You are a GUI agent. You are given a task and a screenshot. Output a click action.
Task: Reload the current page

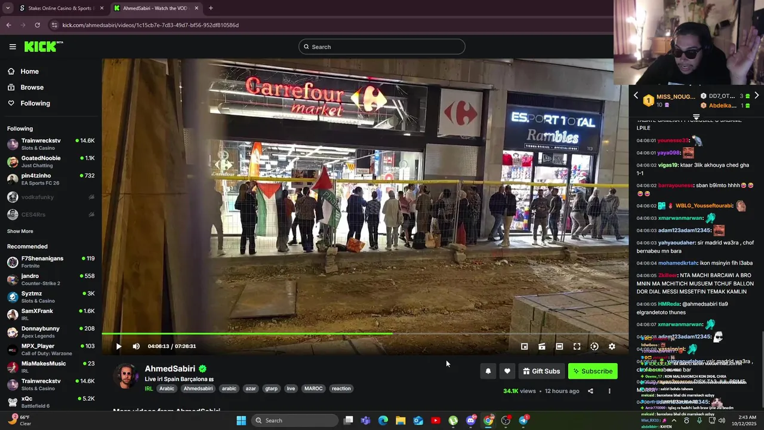coord(37,25)
